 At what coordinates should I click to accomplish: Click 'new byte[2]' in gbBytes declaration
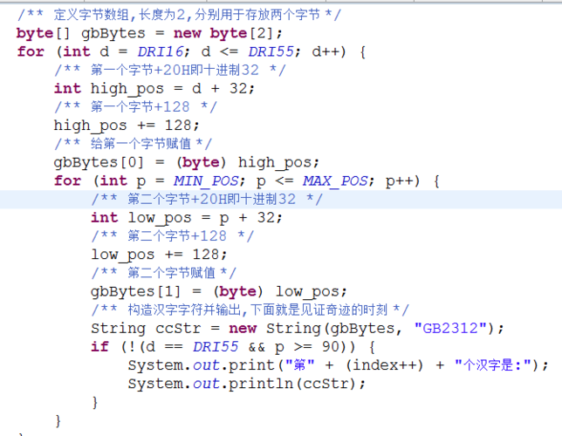[x=223, y=33]
